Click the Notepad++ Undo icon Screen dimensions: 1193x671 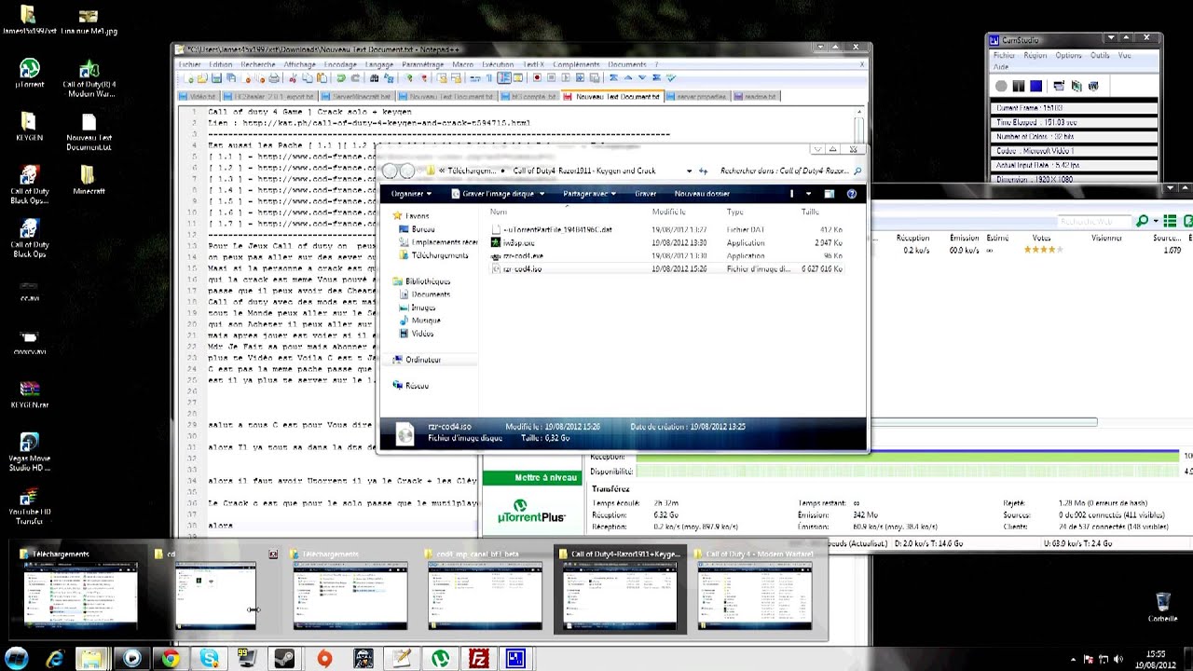(x=342, y=78)
